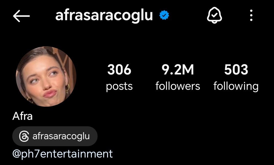Click the rounded Threads badge background
274x165 pixels.
55,136
